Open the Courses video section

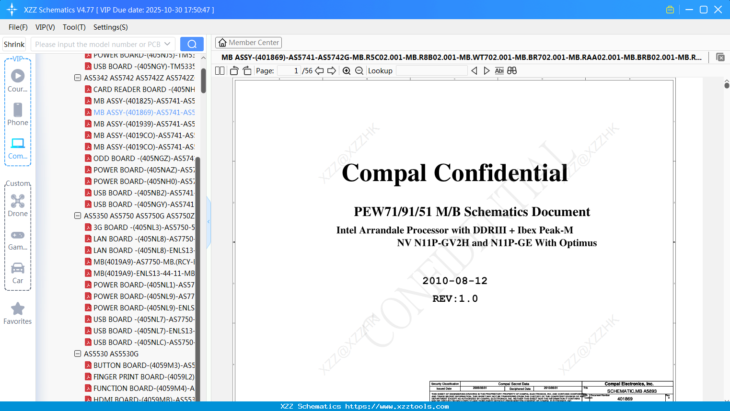[18, 80]
